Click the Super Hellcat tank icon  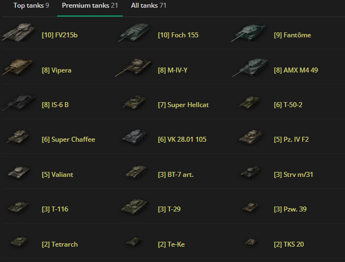coord(135,102)
